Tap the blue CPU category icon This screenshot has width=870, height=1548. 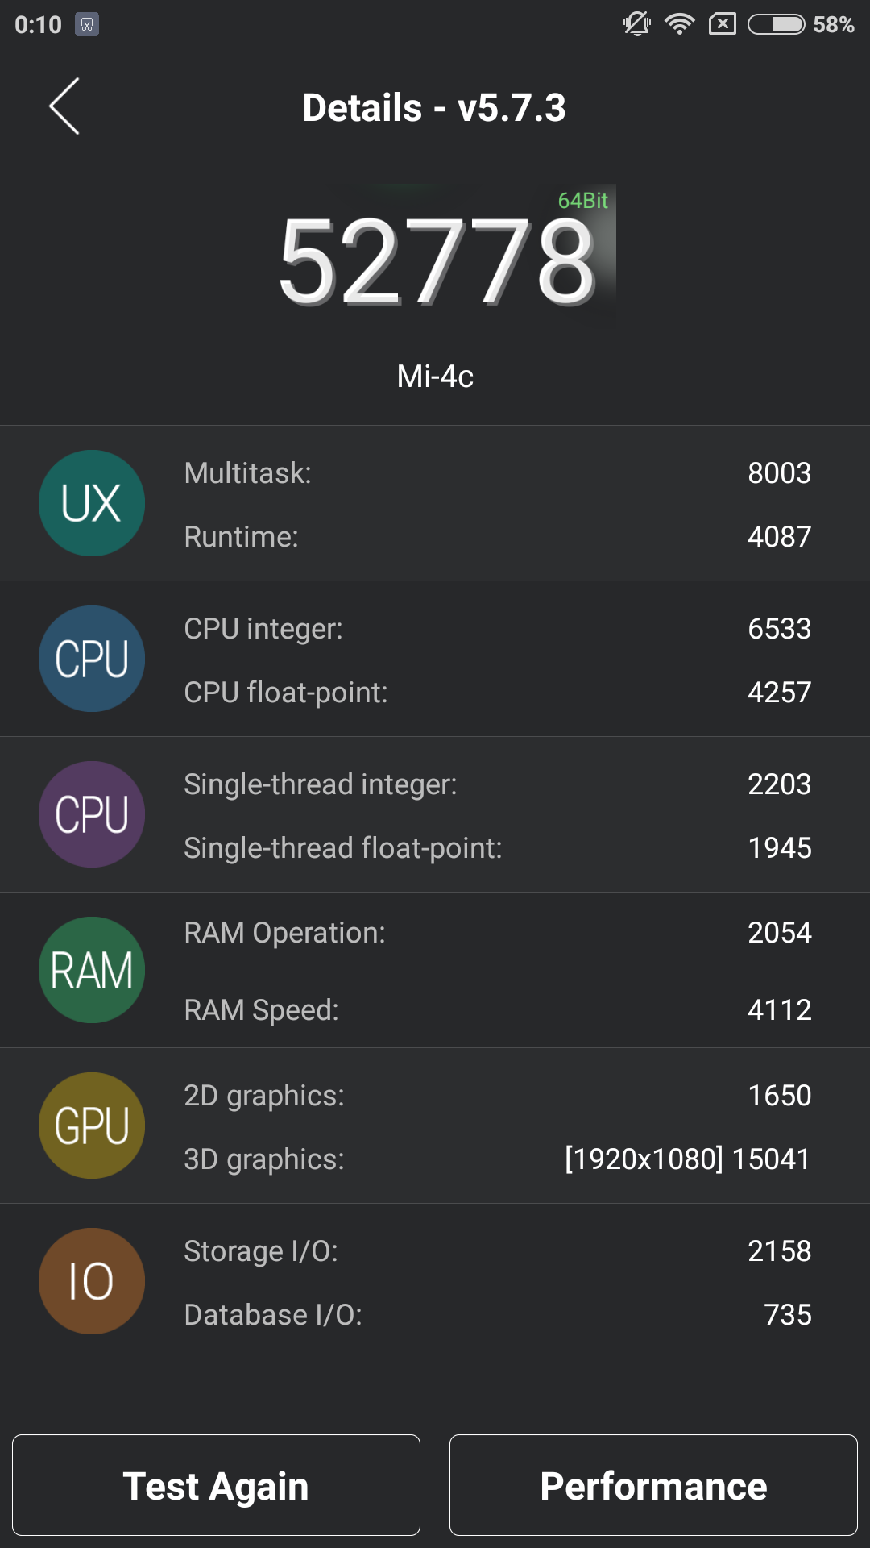coord(92,659)
